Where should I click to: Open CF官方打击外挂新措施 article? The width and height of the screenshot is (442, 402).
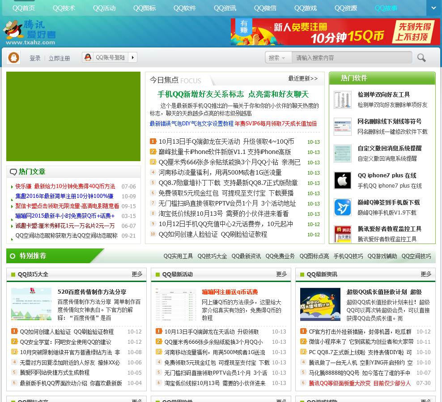click(360, 331)
